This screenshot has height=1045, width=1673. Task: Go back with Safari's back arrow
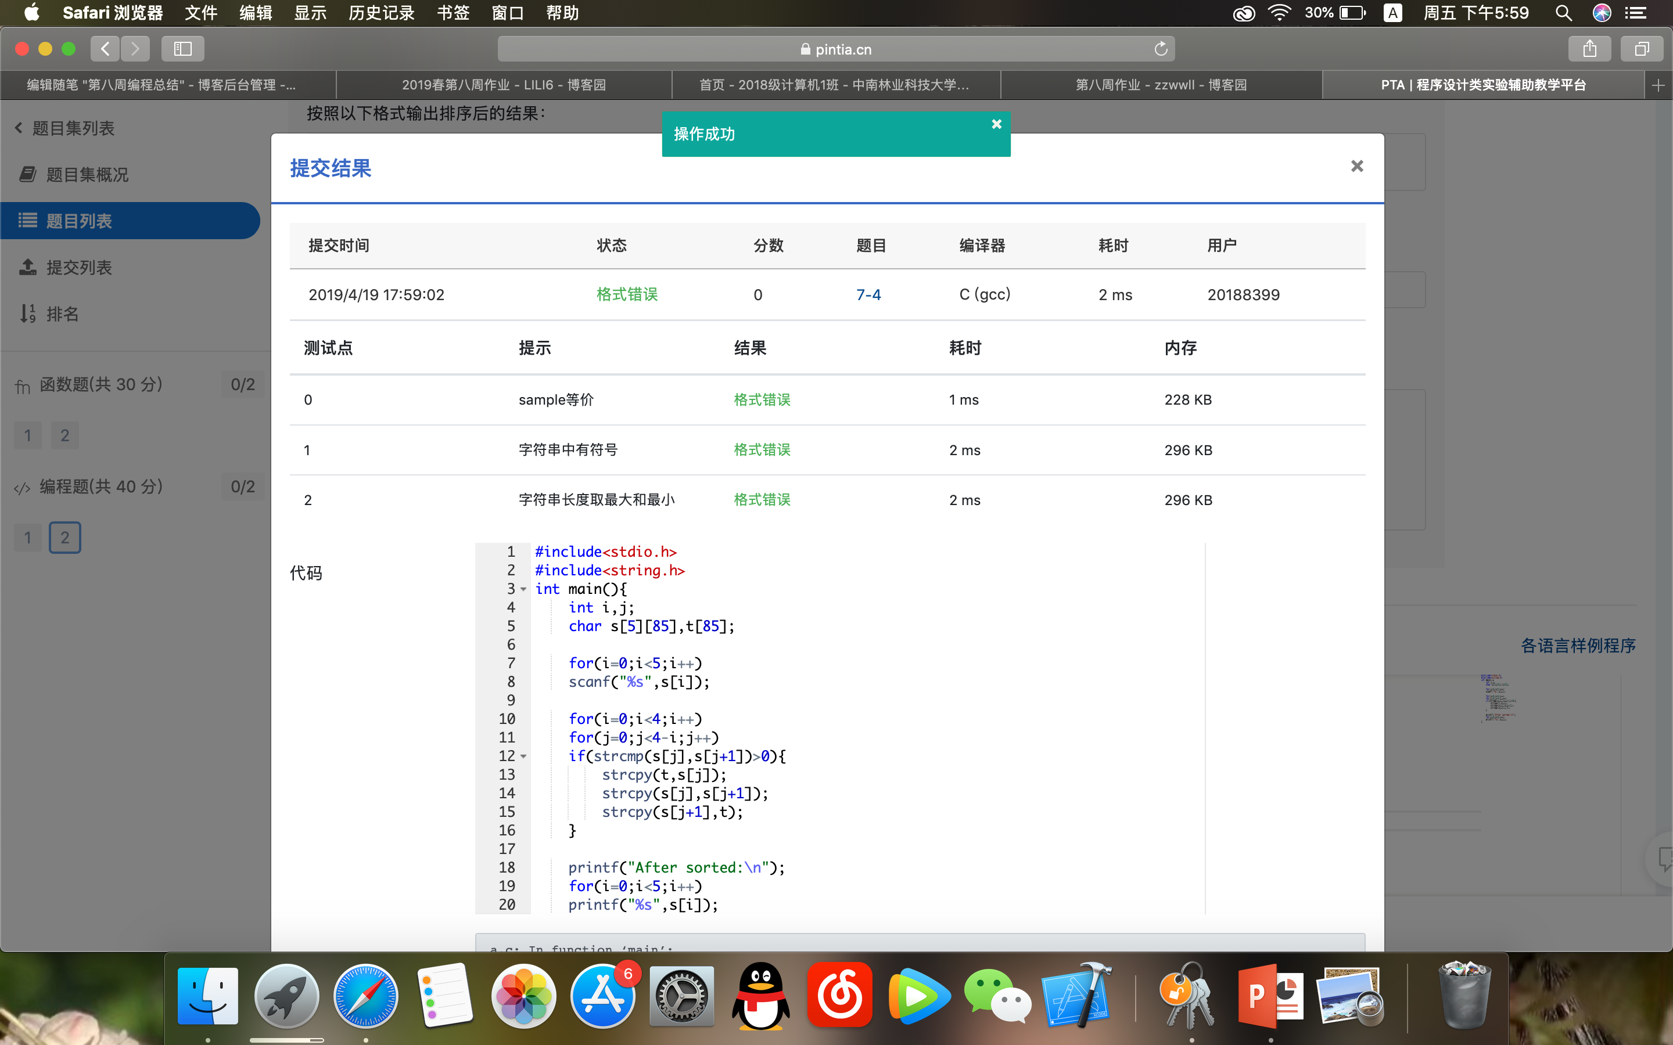(x=105, y=48)
